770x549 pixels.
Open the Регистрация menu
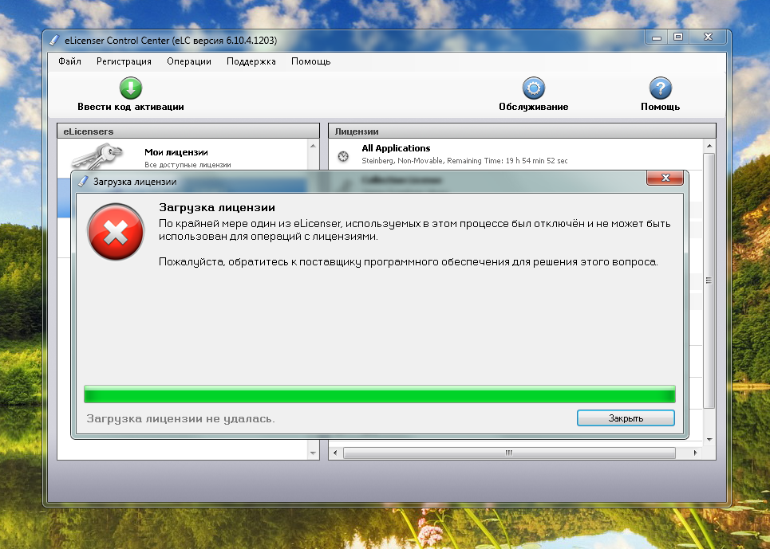(124, 61)
